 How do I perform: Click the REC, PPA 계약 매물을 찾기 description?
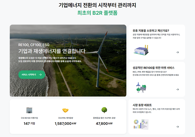(x=150, y=72)
